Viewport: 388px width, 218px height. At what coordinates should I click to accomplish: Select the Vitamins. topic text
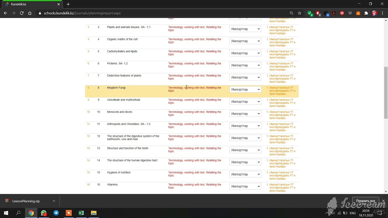pyautogui.click(x=112, y=185)
